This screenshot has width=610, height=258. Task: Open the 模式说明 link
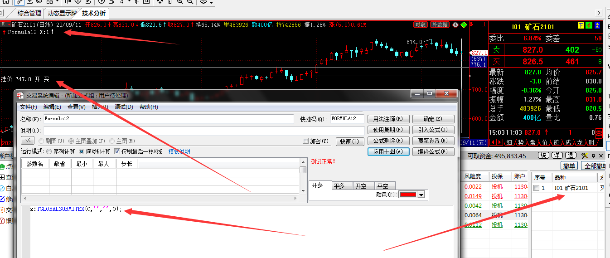179,151
